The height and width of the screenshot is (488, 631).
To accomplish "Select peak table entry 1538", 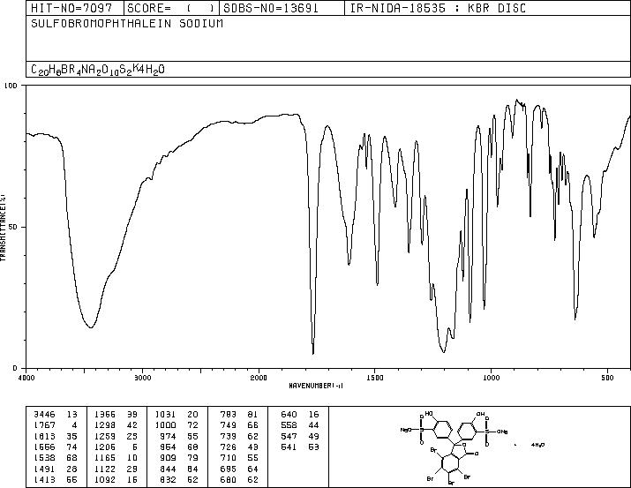I will click(x=56, y=458).
